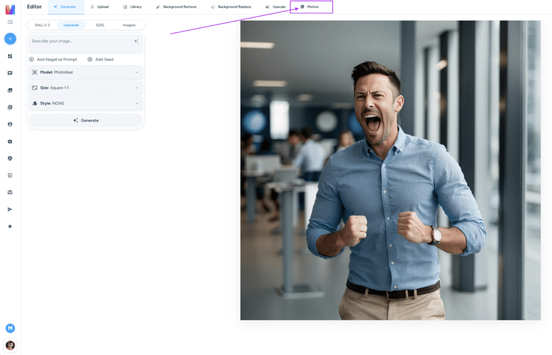Viewport: 552px width, 355px height.
Task: Select the Leonardo engine
Action: click(71, 25)
